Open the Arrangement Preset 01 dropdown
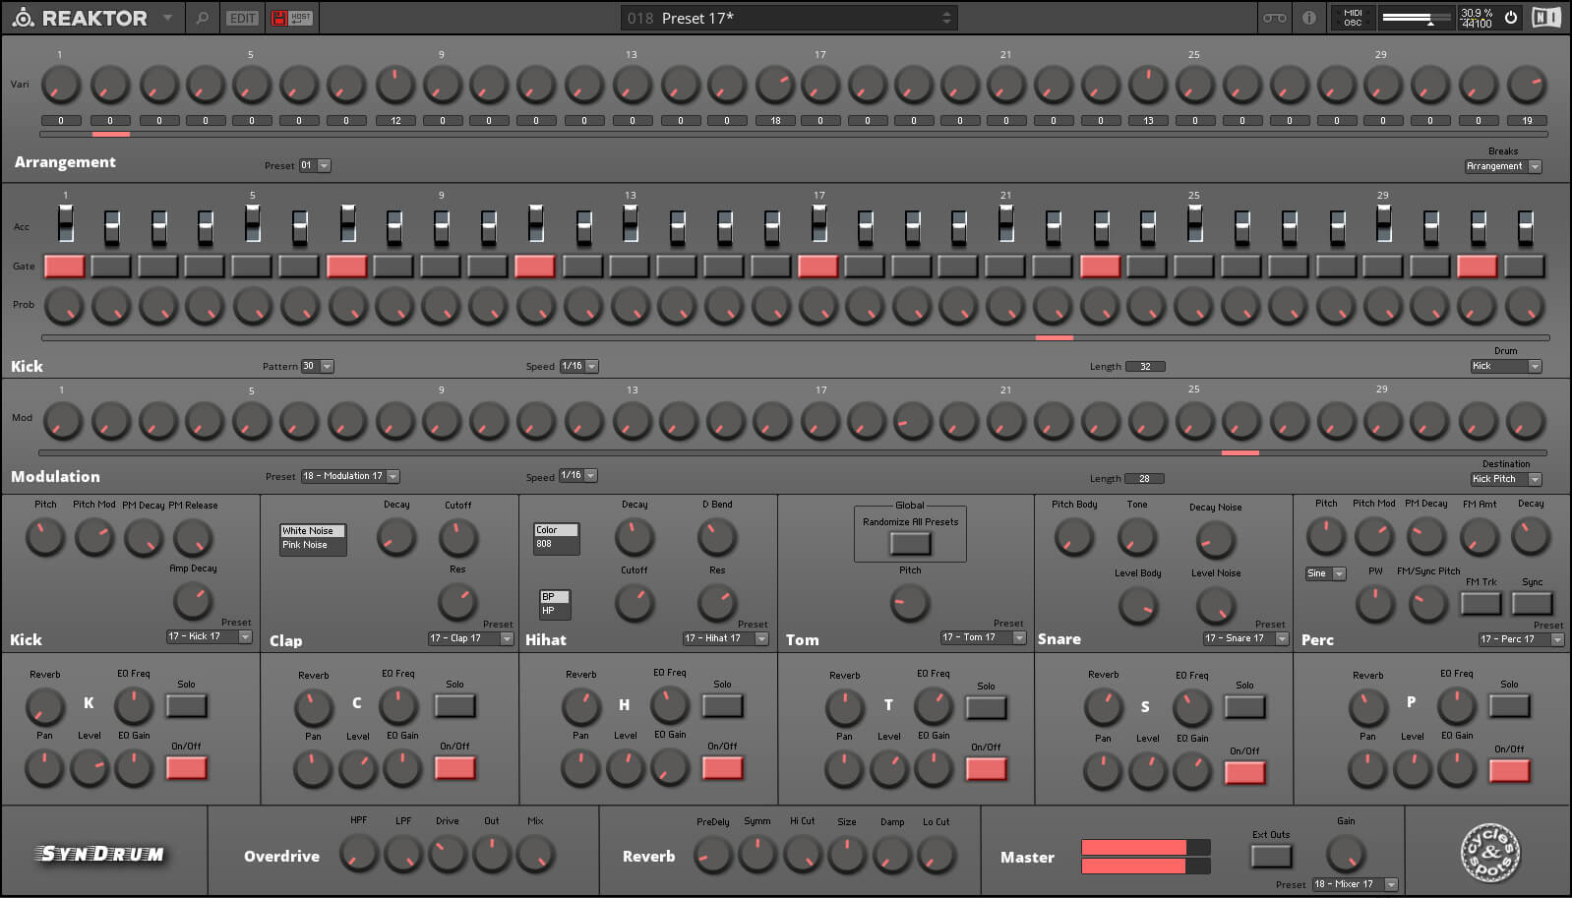Viewport: 1572px width, 898px height. point(315,165)
